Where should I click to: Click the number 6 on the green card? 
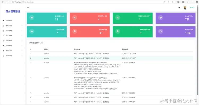140,33
